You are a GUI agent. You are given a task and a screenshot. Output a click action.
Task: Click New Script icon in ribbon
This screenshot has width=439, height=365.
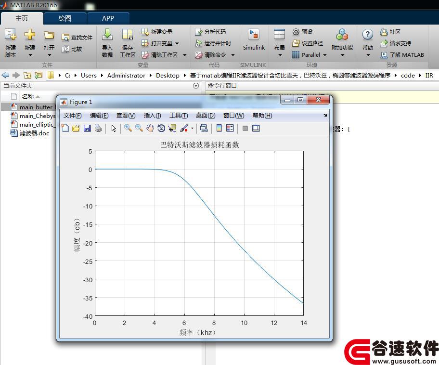click(x=11, y=35)
